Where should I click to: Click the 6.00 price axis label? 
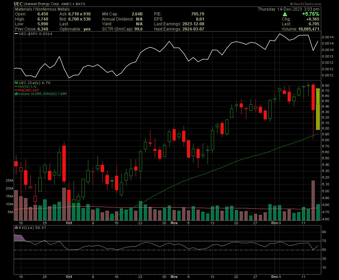[x=325, y=128]
